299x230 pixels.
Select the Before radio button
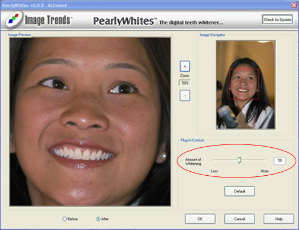point(64,219)
